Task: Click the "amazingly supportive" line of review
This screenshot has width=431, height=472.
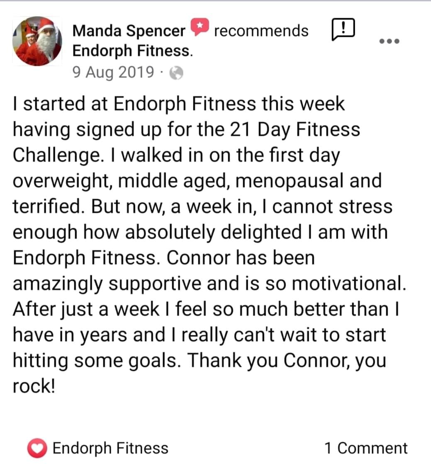Action: (x=209, y=284)
